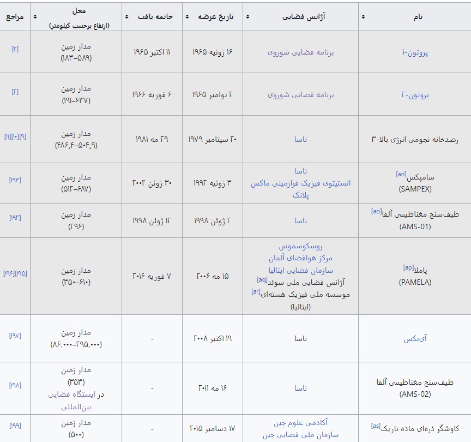471x442 pixels.
Task: Select the (AMS-02) name text
Action: [415, 394]
